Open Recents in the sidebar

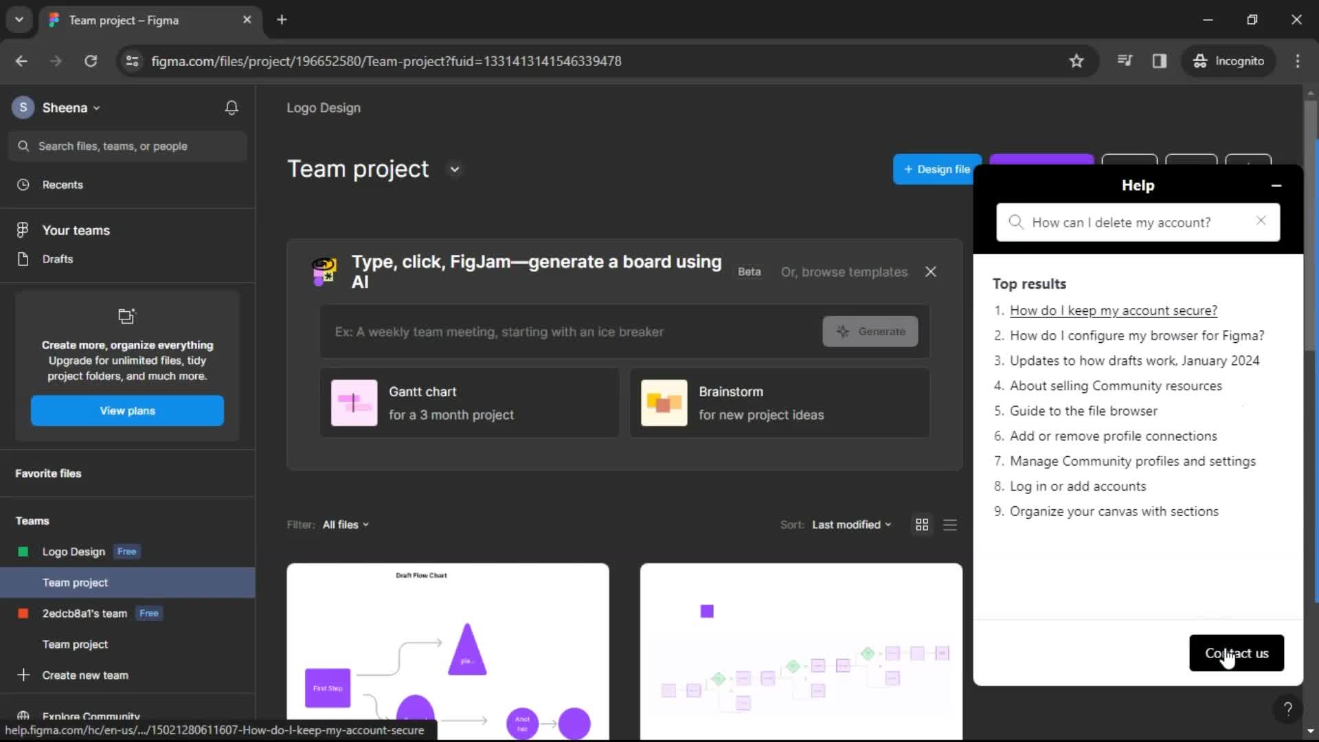pos(63,185)
